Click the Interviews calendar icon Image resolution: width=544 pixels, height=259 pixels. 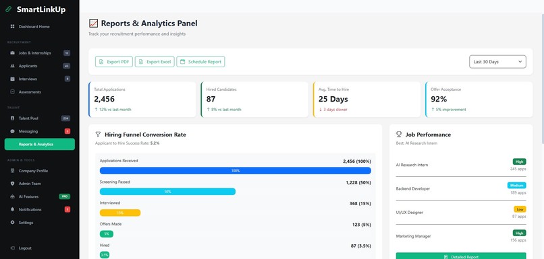point(13,79)
